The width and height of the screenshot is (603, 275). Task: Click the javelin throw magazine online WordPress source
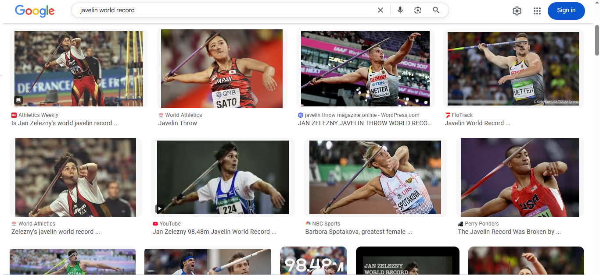click(x=362, y=115)
